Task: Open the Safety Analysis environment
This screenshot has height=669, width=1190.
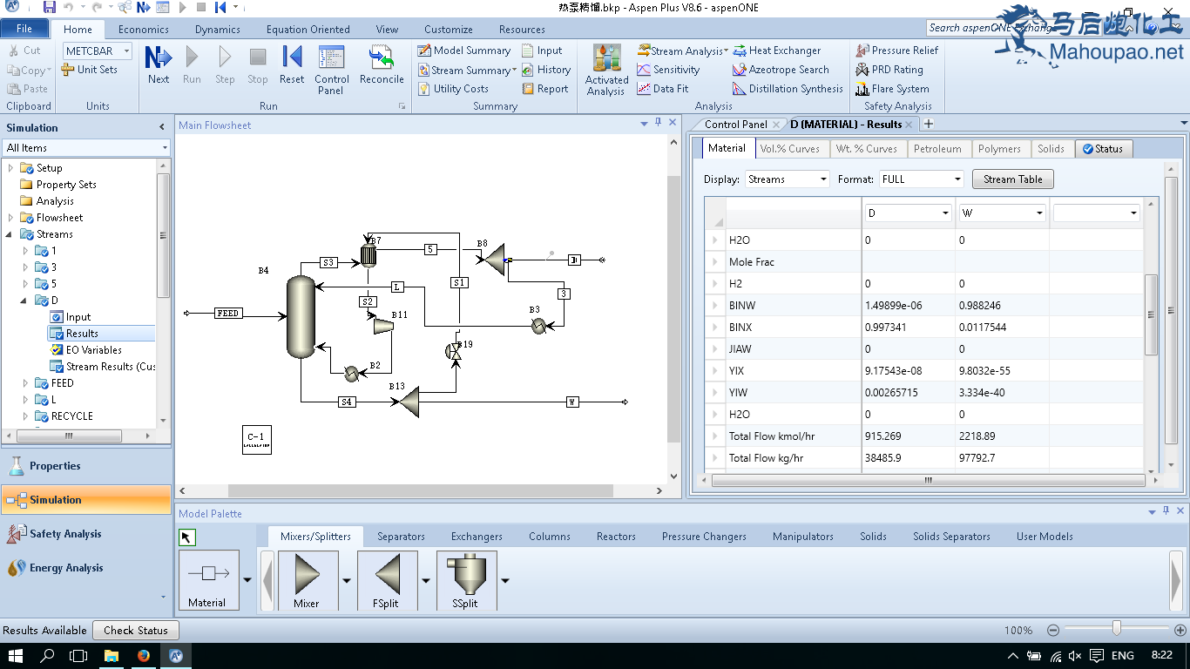Action: [x=86, y=534]
